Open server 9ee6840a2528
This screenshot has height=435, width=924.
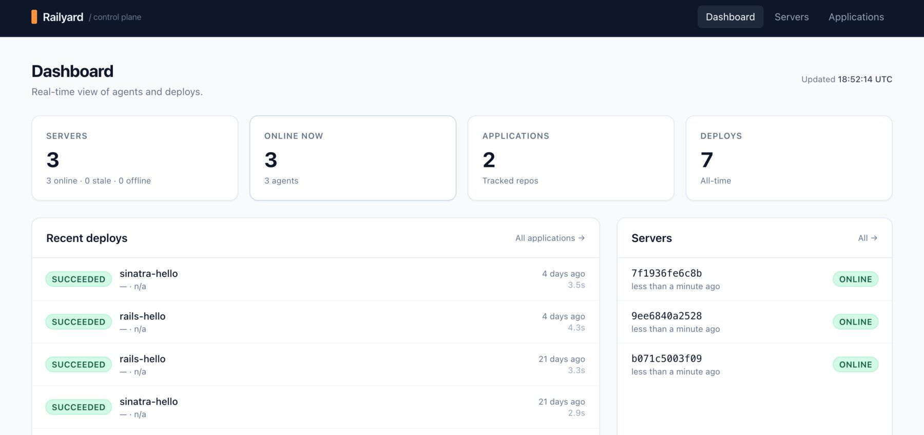point(755,322)
